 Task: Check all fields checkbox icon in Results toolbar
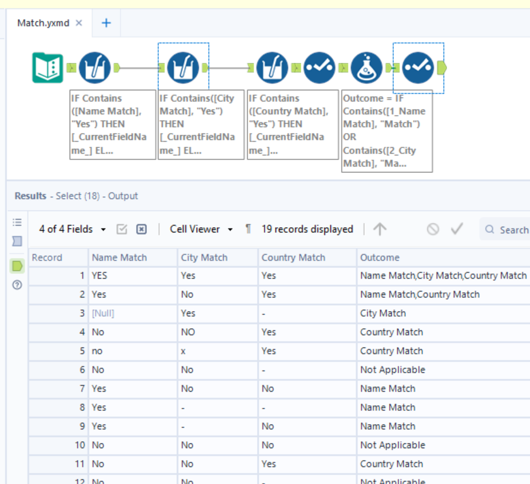[122, 229]
